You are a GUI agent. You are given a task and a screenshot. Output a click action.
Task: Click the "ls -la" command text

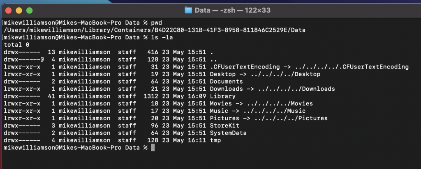coord(160,37)
